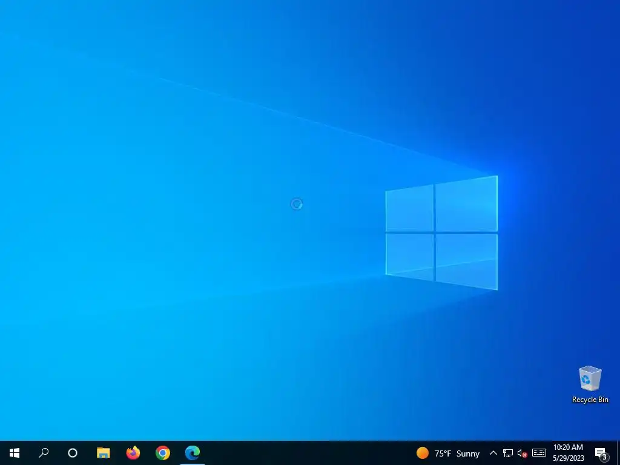620x465 pixels.
Task: Click Show desktop strip at taskbar end
Action: click(x=618, y=453)
